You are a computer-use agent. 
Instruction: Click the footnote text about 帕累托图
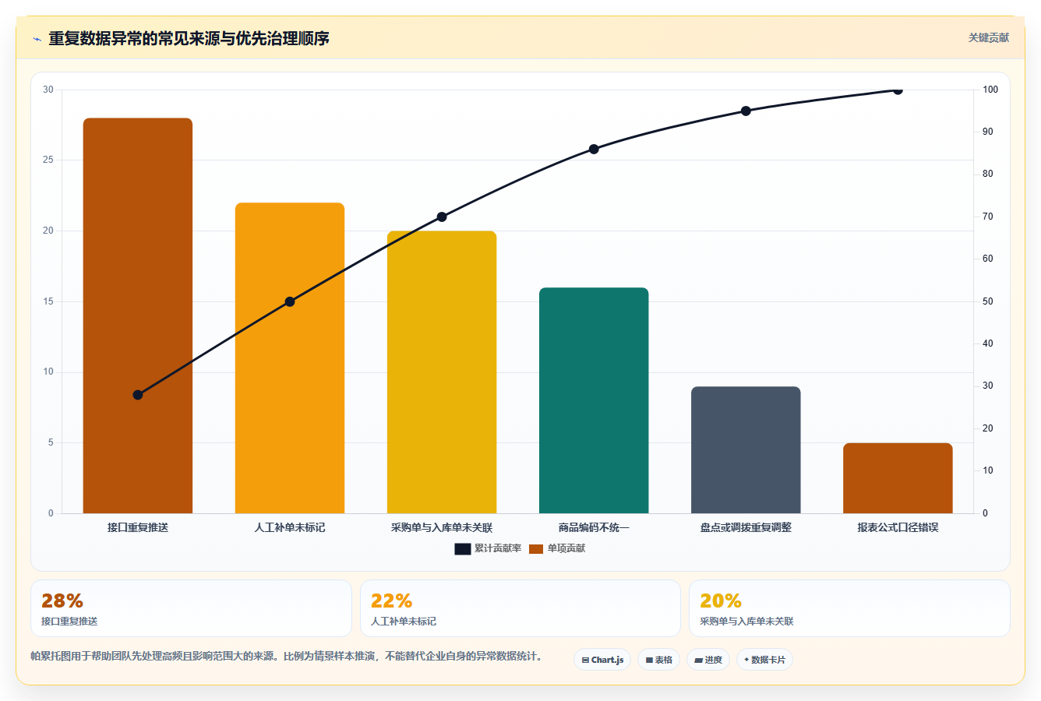286,656
